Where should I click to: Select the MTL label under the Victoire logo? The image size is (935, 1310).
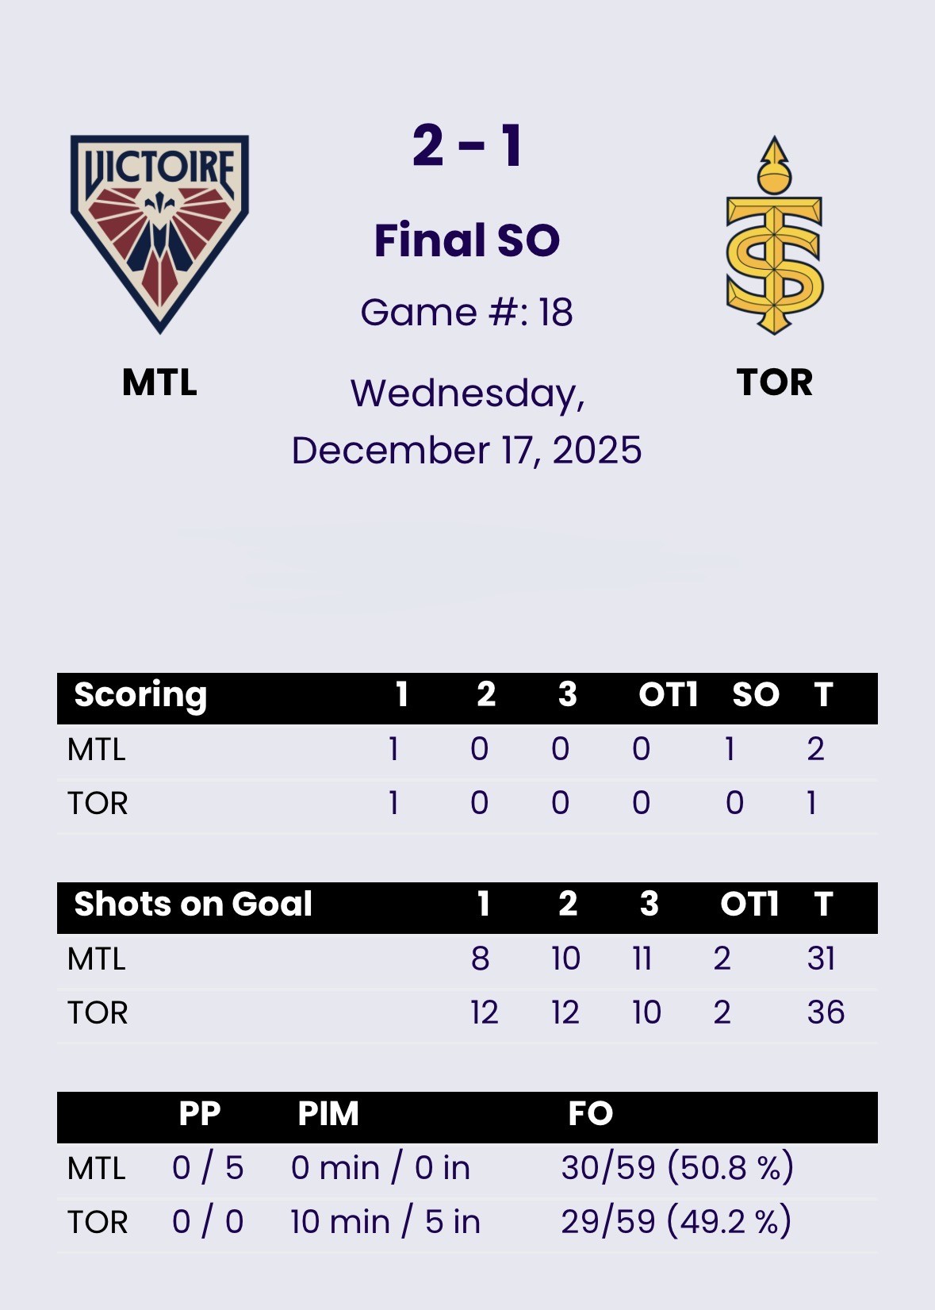point(159,382)
